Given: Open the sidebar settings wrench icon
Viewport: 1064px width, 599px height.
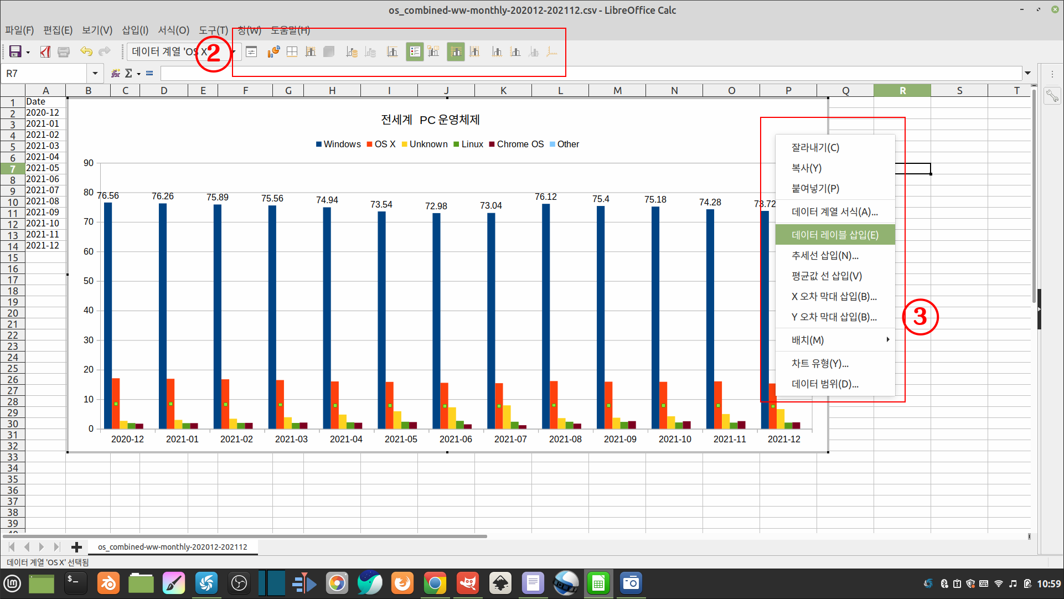Looking at the screenshot, I should pyautogui.click(x=1052, y=96).
